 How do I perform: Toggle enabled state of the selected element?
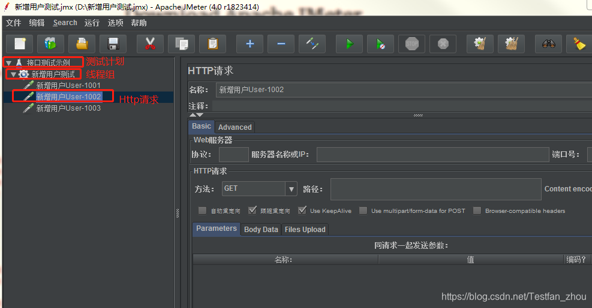[312, 44]
